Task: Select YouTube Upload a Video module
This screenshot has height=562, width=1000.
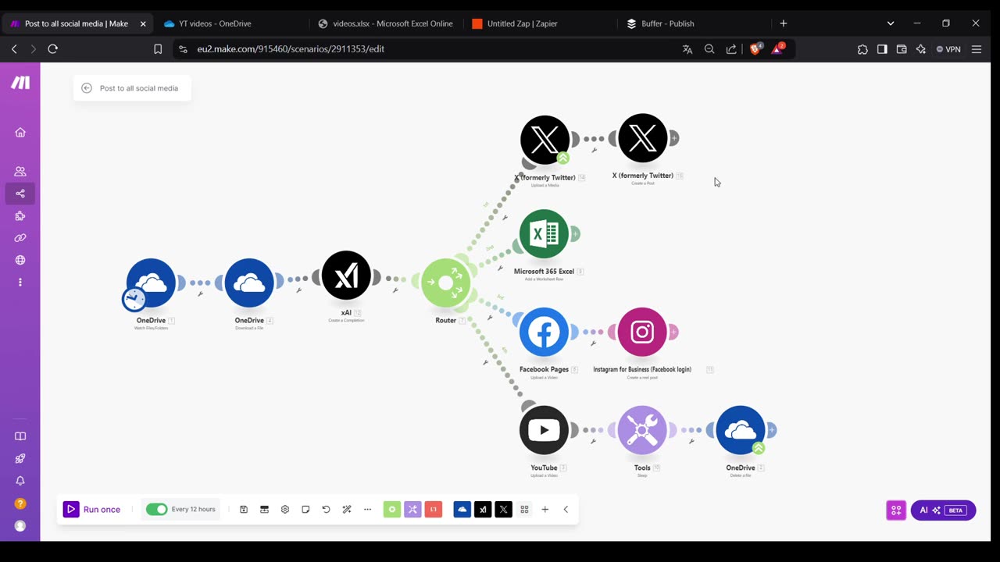Action: [x=544, y=430]
